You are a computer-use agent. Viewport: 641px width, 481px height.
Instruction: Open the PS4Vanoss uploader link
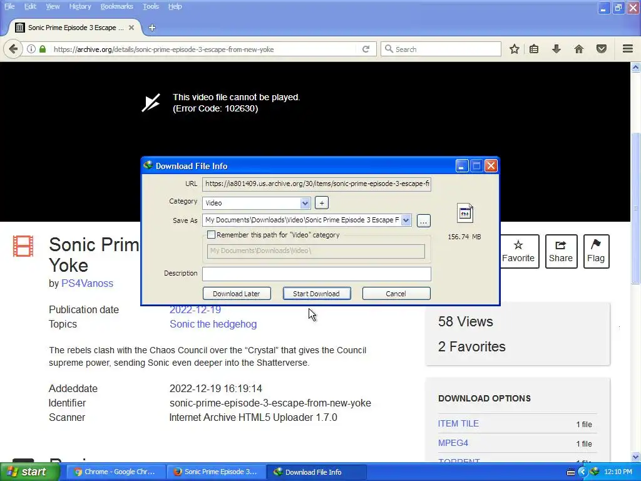tap(87, 284)
